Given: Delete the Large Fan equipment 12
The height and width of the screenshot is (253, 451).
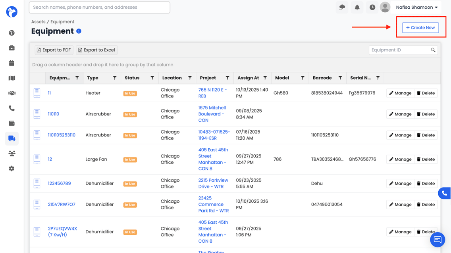Looking at the screenshot, I should point(426,159).
